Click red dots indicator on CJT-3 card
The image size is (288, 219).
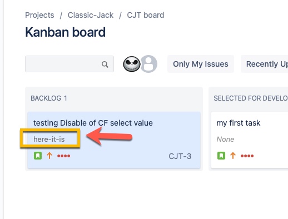coord(63,156)
